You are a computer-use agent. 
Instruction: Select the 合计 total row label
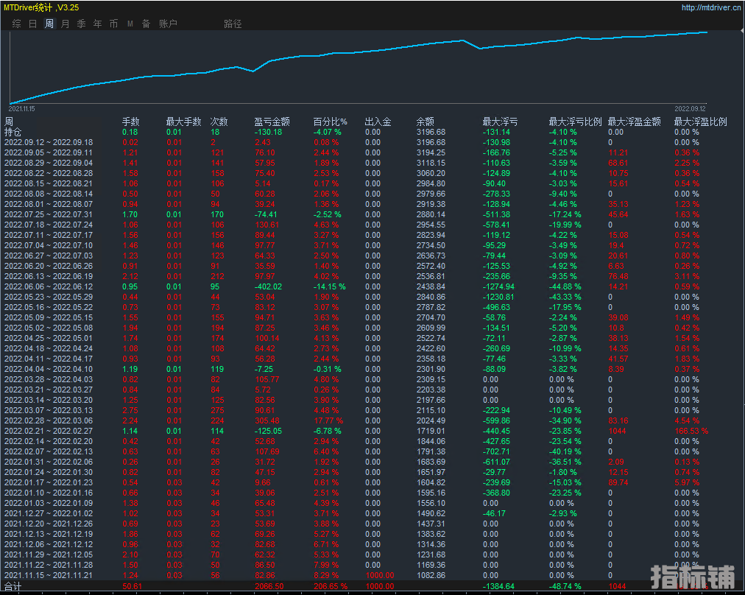pyautogui.click(x=13, y=586)
